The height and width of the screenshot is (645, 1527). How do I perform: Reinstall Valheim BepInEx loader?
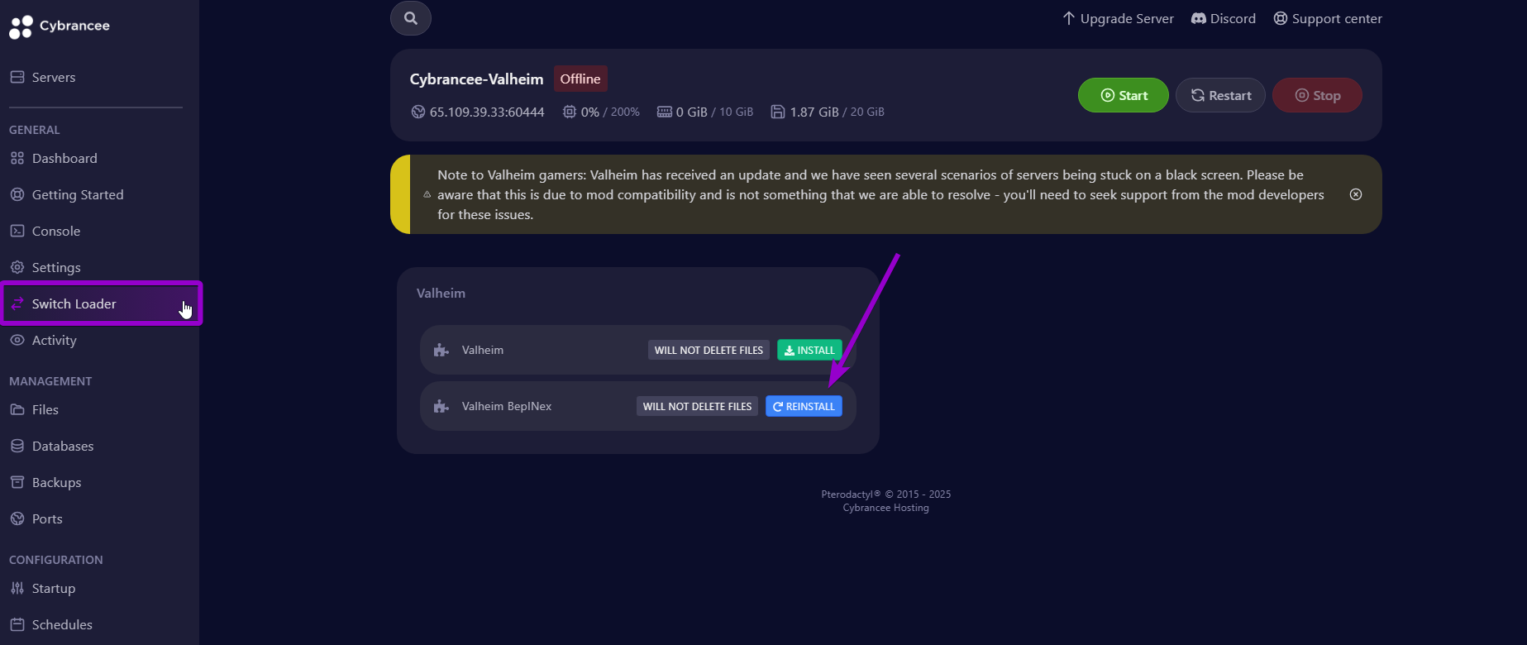point(804,406)
